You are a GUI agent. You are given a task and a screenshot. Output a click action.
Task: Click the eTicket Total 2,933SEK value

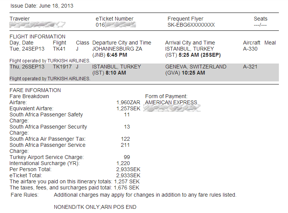[128, 175]
